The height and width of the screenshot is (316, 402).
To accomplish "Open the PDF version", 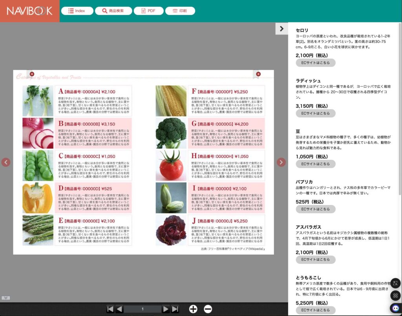I will pyautogui.click(x=148, y=11).
